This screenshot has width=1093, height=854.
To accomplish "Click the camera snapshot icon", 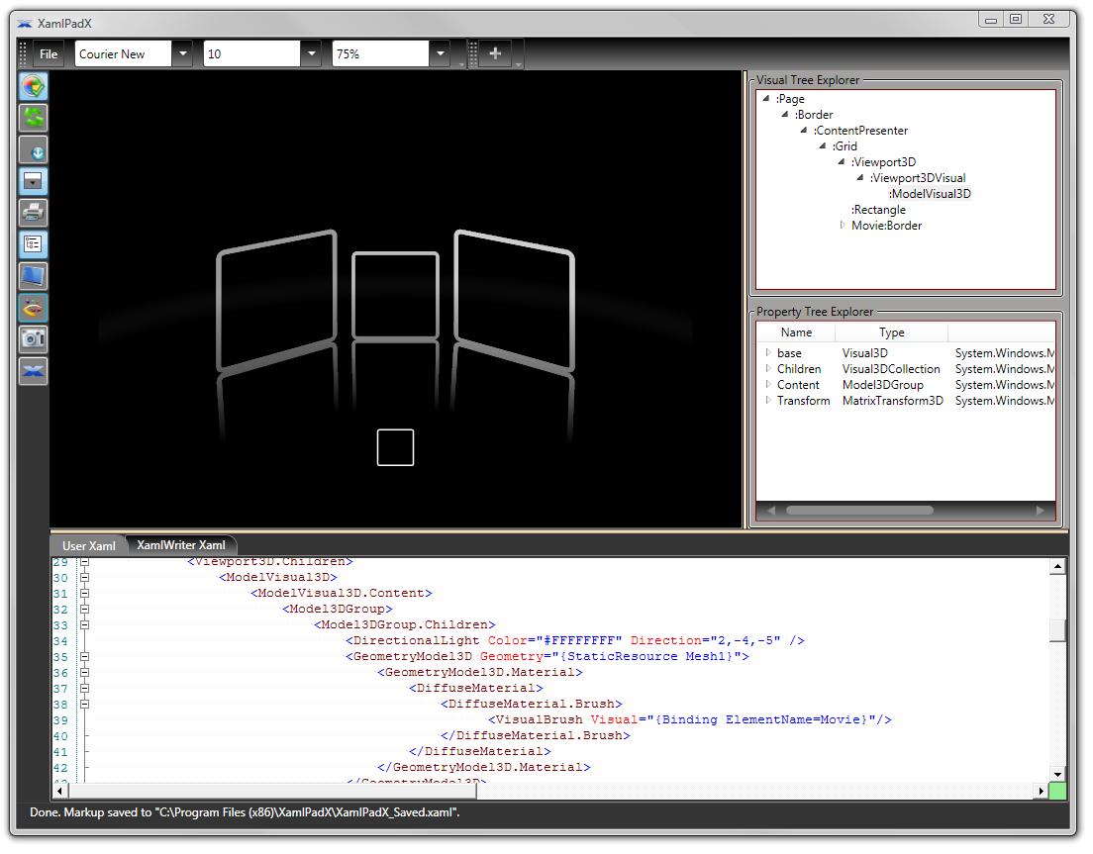I will click(34, 339).
